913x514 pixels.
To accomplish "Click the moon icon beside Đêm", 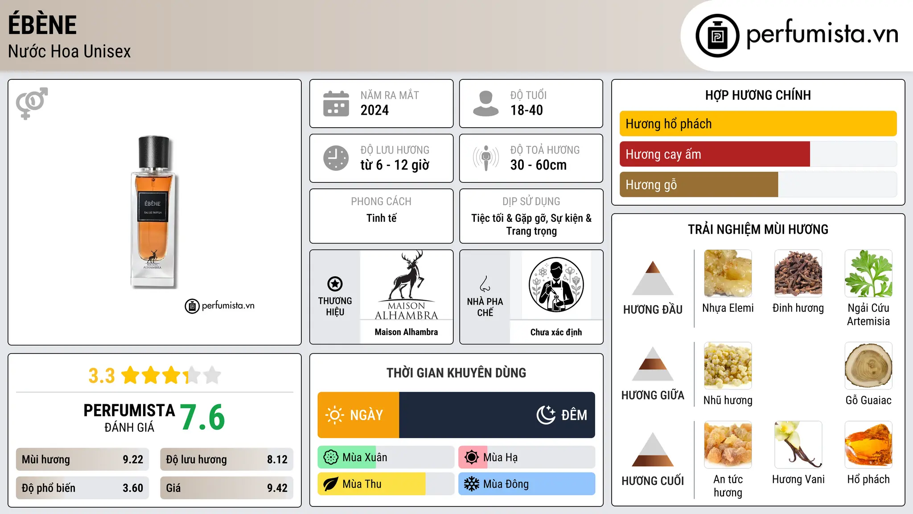I will click(x=546, y=415).
